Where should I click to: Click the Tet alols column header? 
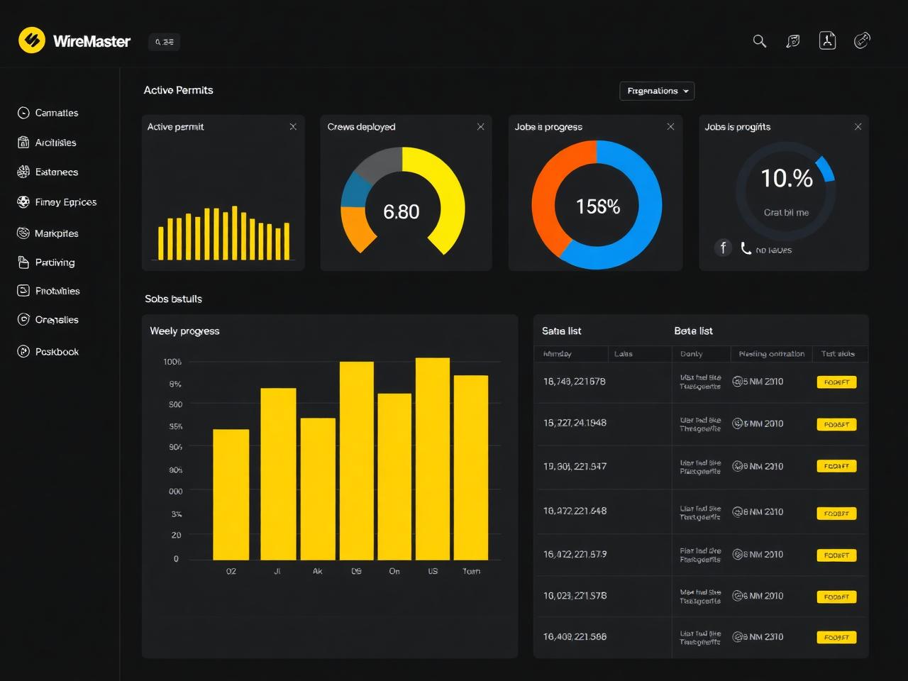(x=838, y=353)
